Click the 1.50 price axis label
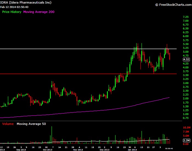Image resolution: width=192 pixels, height=151 pixels. [186, 107]
